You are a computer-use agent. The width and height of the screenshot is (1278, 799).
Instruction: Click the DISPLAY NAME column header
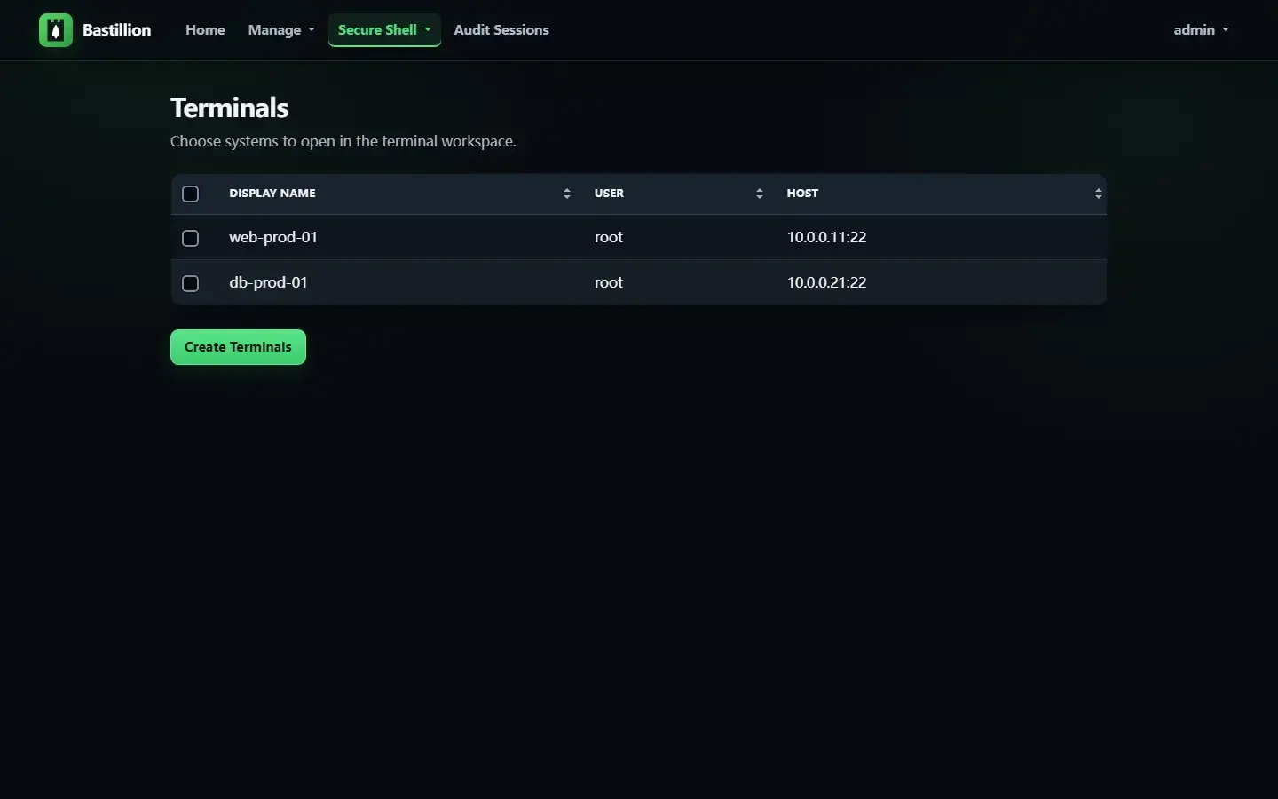[x=272, y=194]
